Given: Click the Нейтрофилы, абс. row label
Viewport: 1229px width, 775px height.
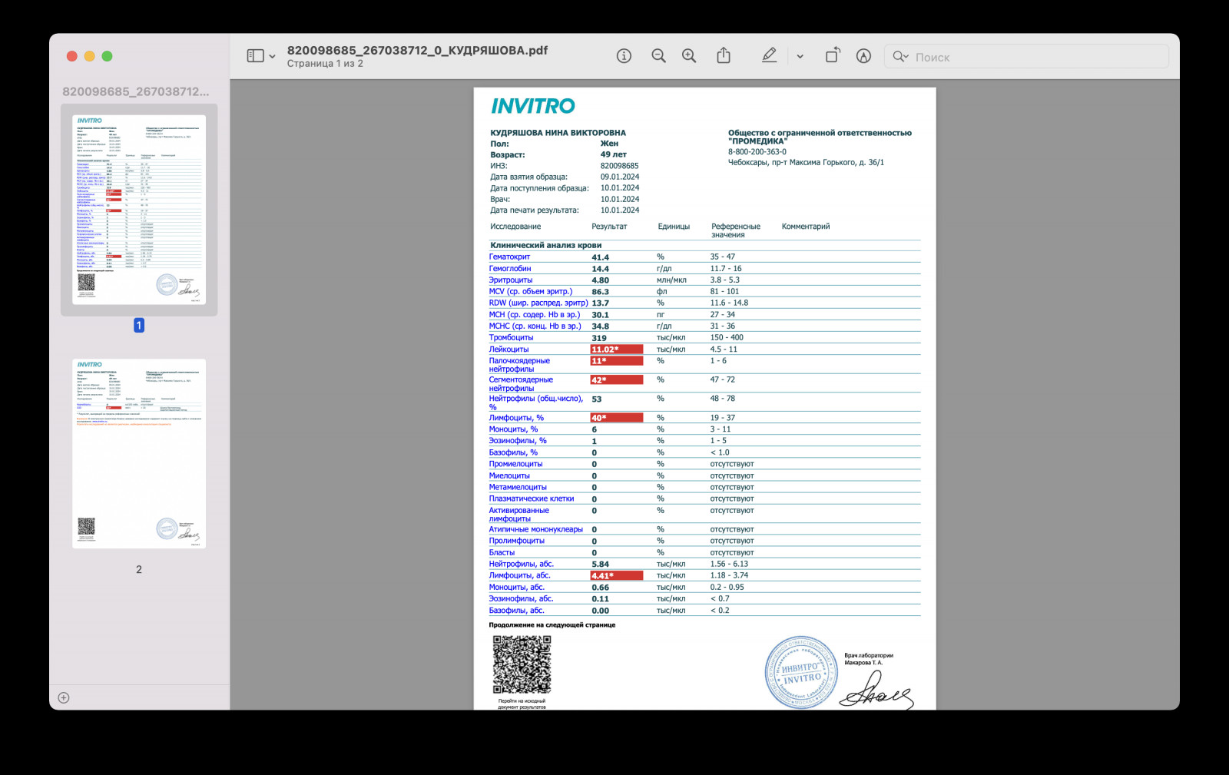Looking at the screenshot, I should pos(522,564).
